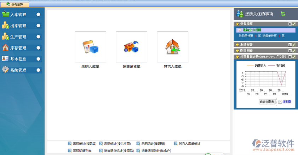Open settings wrench for 经营数据走势
Screen dimensions: 298x155
coord(294,57)
